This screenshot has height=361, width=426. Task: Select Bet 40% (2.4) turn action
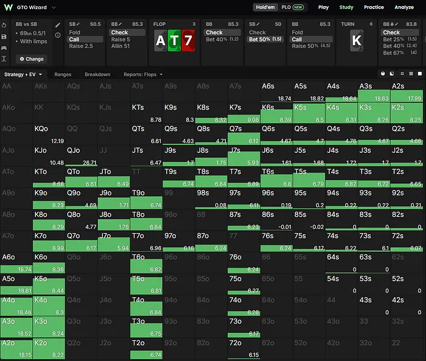click(x=400, y=46)
